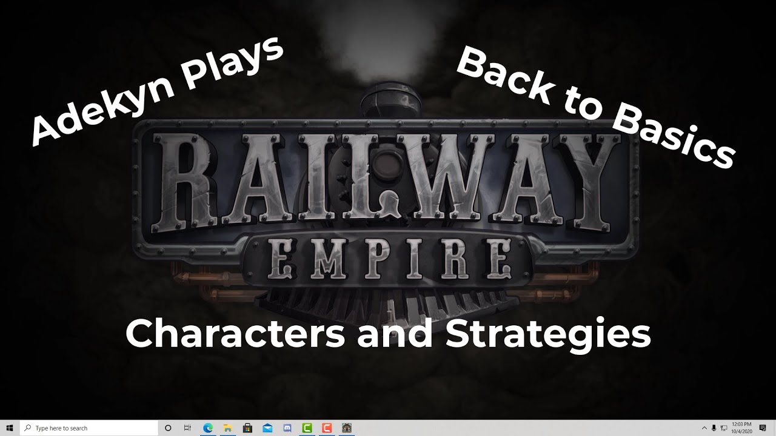Open Task View on the taskbar
The image size is (776, 436).
click(187, 428)
